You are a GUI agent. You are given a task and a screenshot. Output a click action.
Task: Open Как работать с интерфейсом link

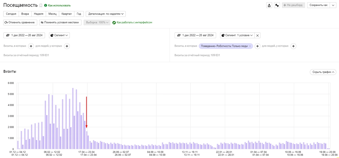point(132,22)
